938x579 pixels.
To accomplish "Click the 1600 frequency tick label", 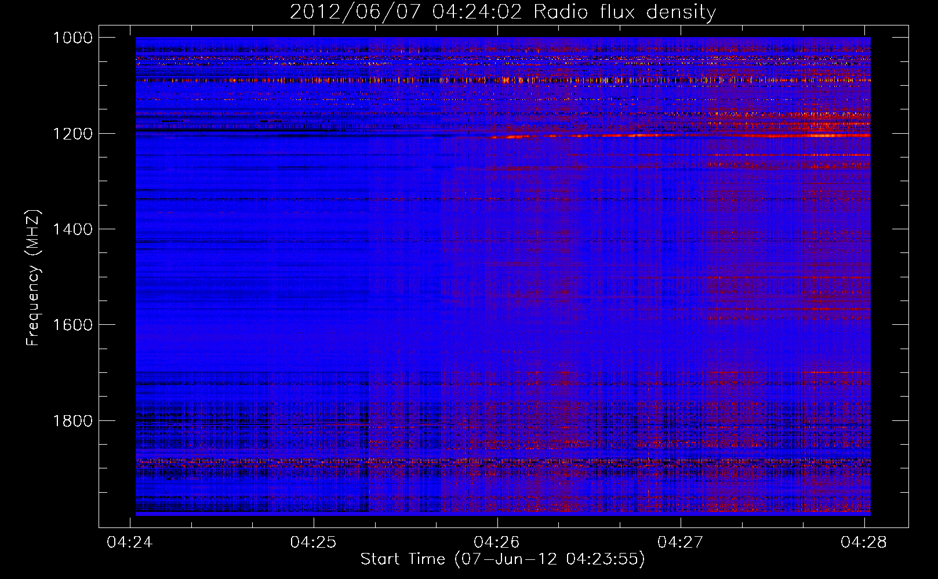I will (x=72, y=325).
